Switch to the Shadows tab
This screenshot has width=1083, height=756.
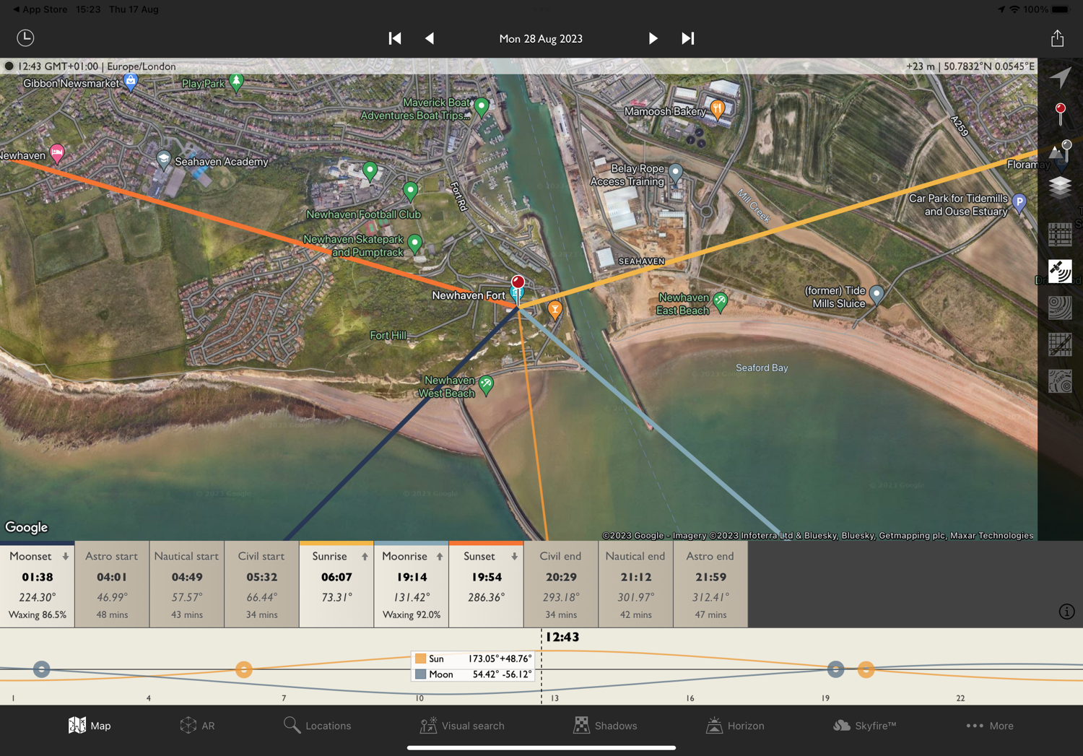(605, 726)
